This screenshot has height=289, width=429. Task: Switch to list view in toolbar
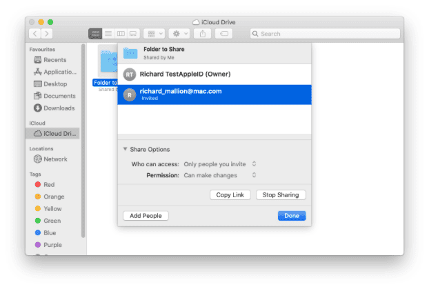pyautogui.click(x=108, y=34)
